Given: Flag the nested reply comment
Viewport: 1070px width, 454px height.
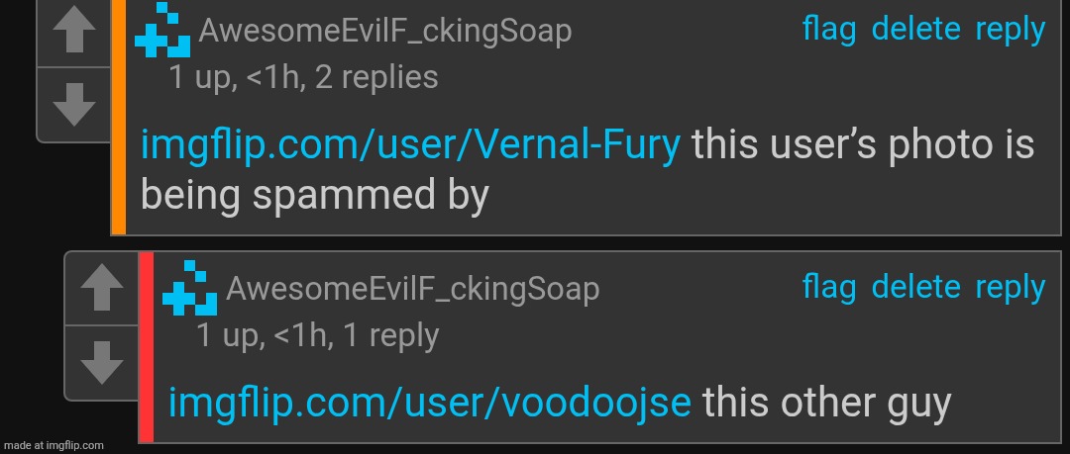Looking at the screenshot, I should point(829,287).
